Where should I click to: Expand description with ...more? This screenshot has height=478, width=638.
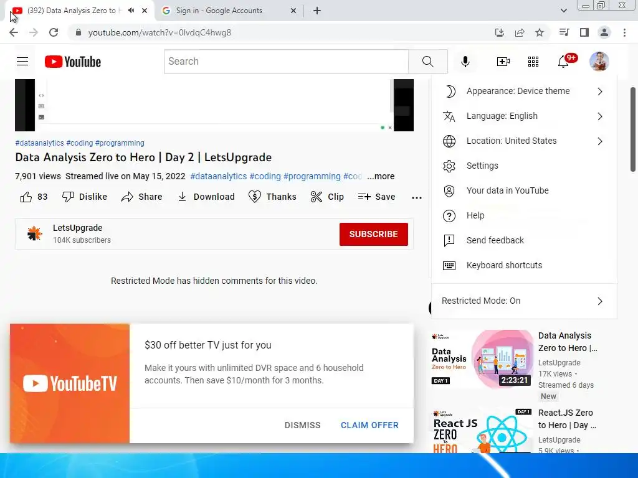381,176
